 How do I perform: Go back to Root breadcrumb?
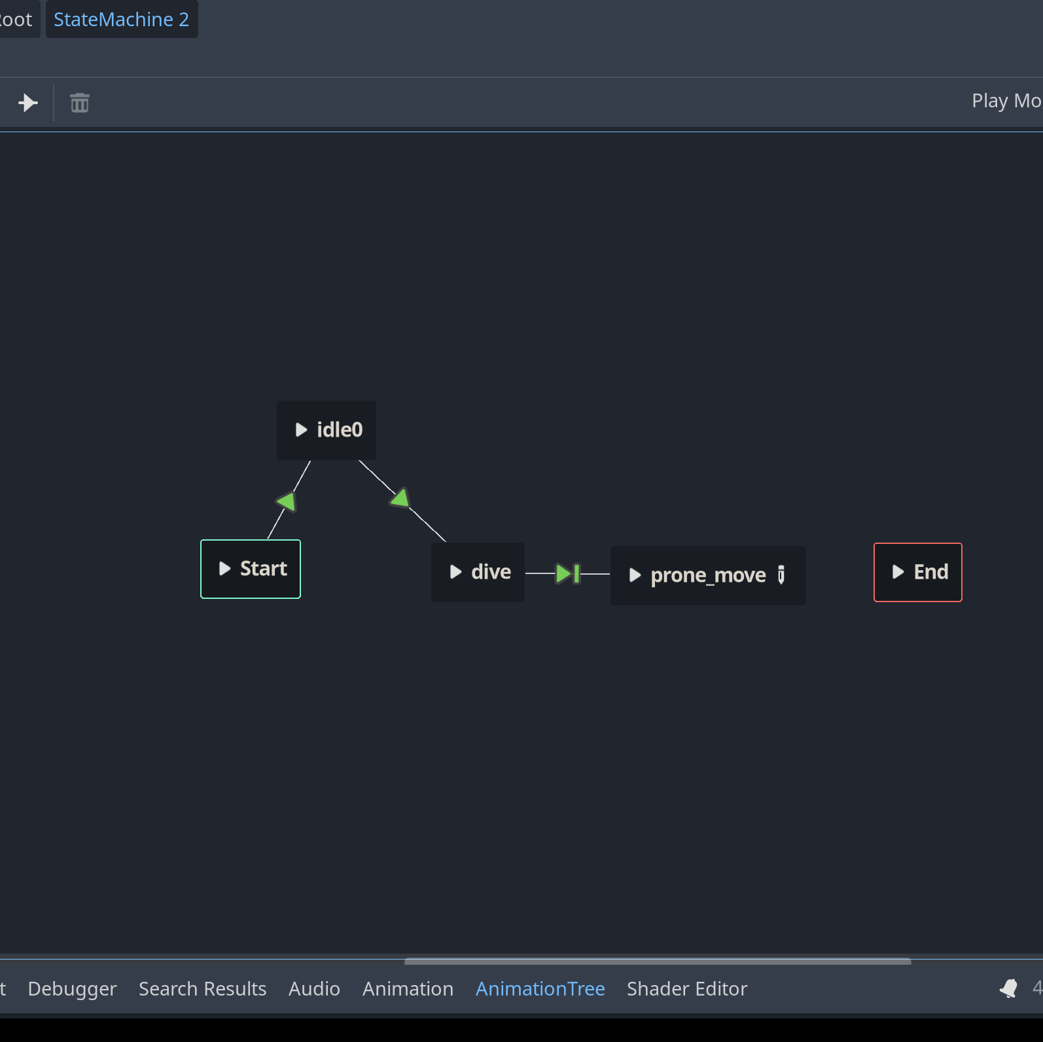point(17,20)
